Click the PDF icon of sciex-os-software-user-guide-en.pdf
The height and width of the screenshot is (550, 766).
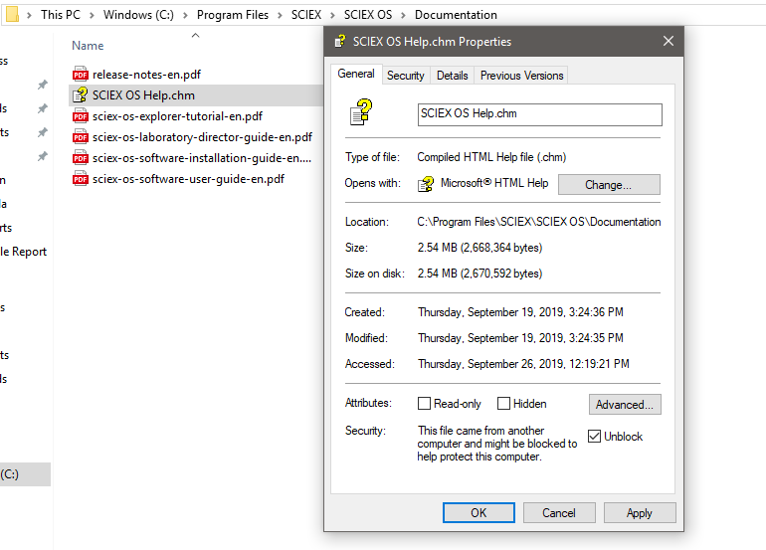pos(81,179)
